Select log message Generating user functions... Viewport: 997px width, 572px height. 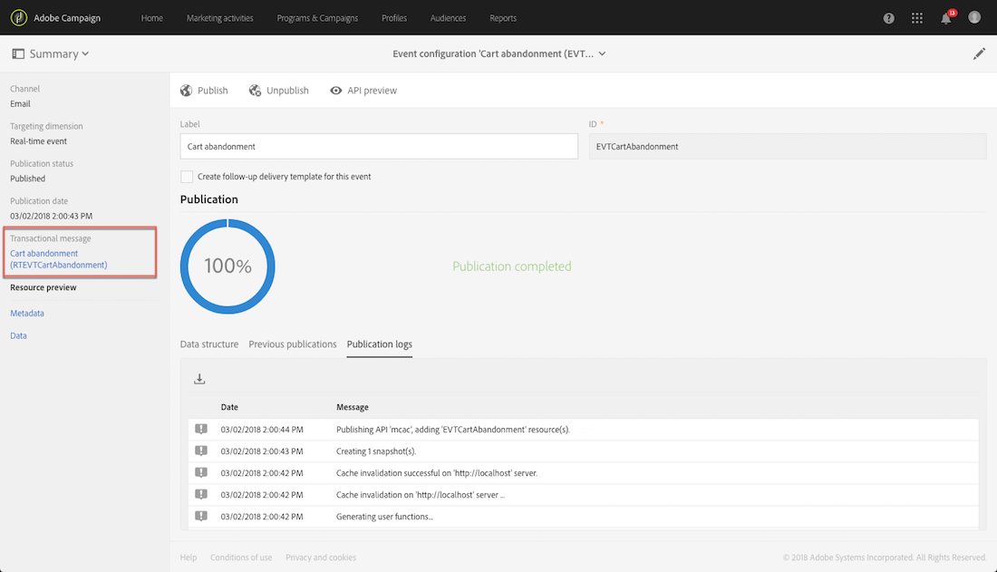click(384, 517)
